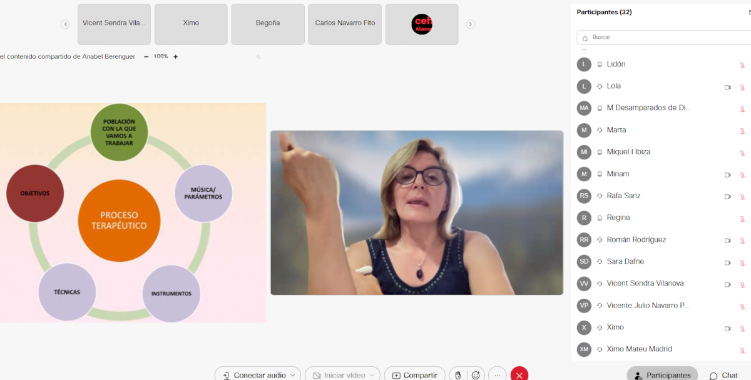Zoom out shared content with minus
This screenshot has height=380, width=751.
pyautogui.click(x=146, y=57)
